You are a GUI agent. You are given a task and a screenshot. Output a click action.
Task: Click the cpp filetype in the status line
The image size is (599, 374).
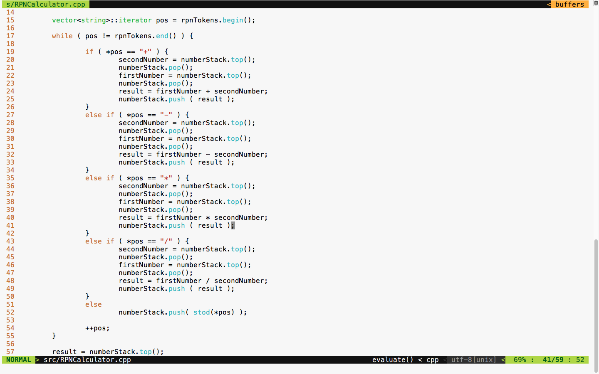[433, 360]
